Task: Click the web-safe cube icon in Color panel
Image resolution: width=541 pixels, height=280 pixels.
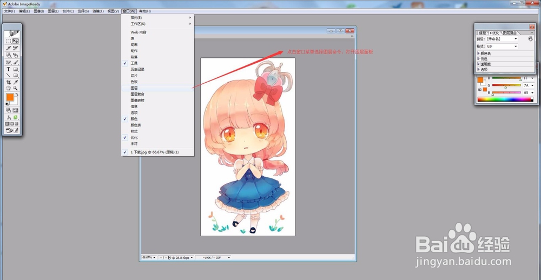Action: click(x=479, y=90)
